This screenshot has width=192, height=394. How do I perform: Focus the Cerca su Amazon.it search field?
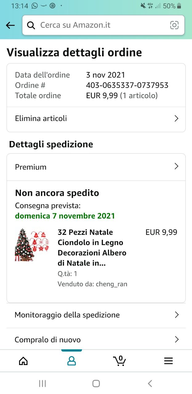[x=102, y=25]
